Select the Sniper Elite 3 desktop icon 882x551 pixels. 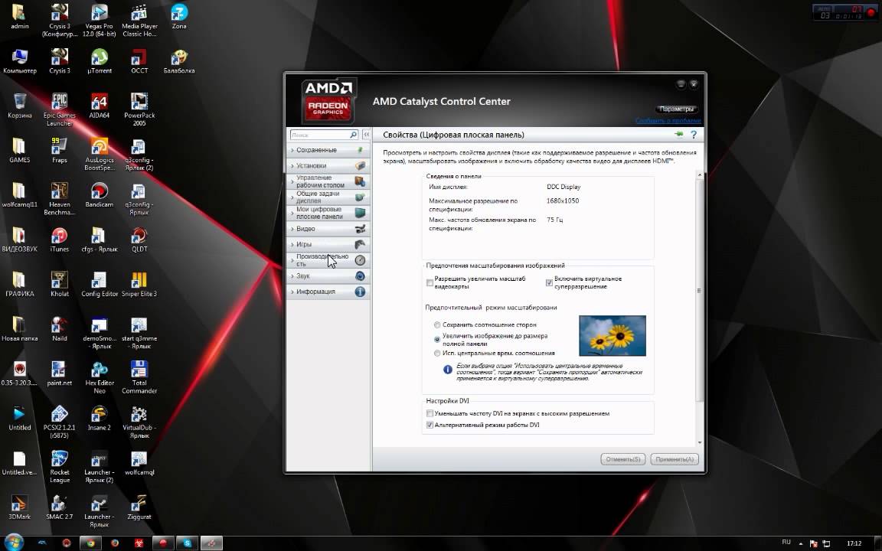point(139,284)
